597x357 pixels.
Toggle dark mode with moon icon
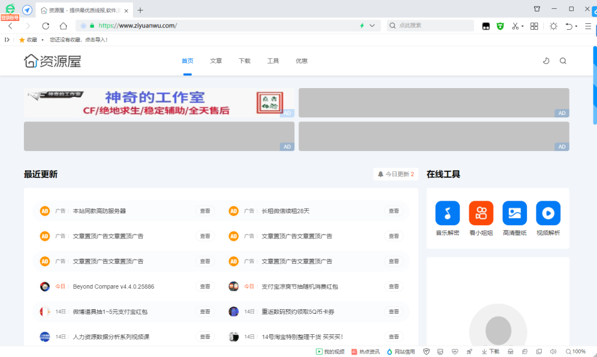coord(546,61)
